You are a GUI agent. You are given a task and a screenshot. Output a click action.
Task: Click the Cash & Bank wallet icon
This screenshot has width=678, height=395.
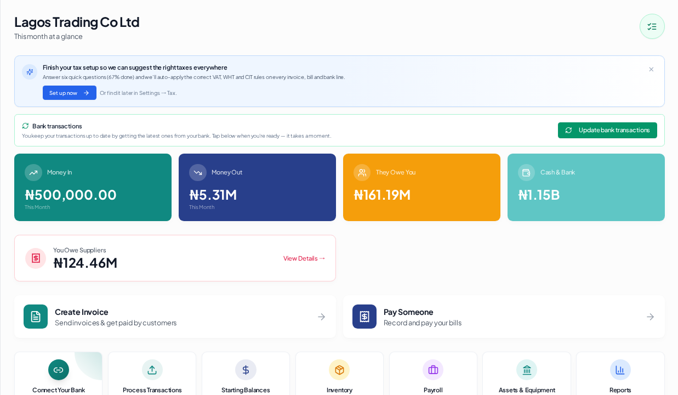tap(527, 172)
